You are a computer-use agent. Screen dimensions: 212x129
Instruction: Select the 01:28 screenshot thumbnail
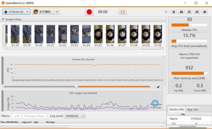point(134,34)
